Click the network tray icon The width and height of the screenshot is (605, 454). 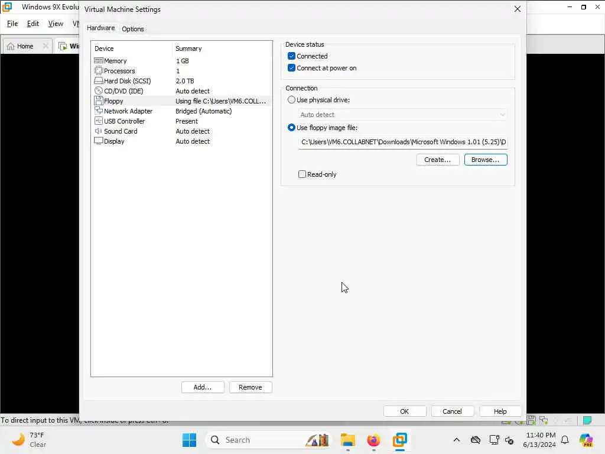coord(494,440)
